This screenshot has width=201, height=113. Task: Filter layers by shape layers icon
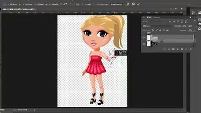182,22
